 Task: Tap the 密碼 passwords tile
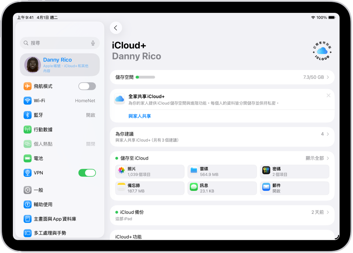[294, 171]
